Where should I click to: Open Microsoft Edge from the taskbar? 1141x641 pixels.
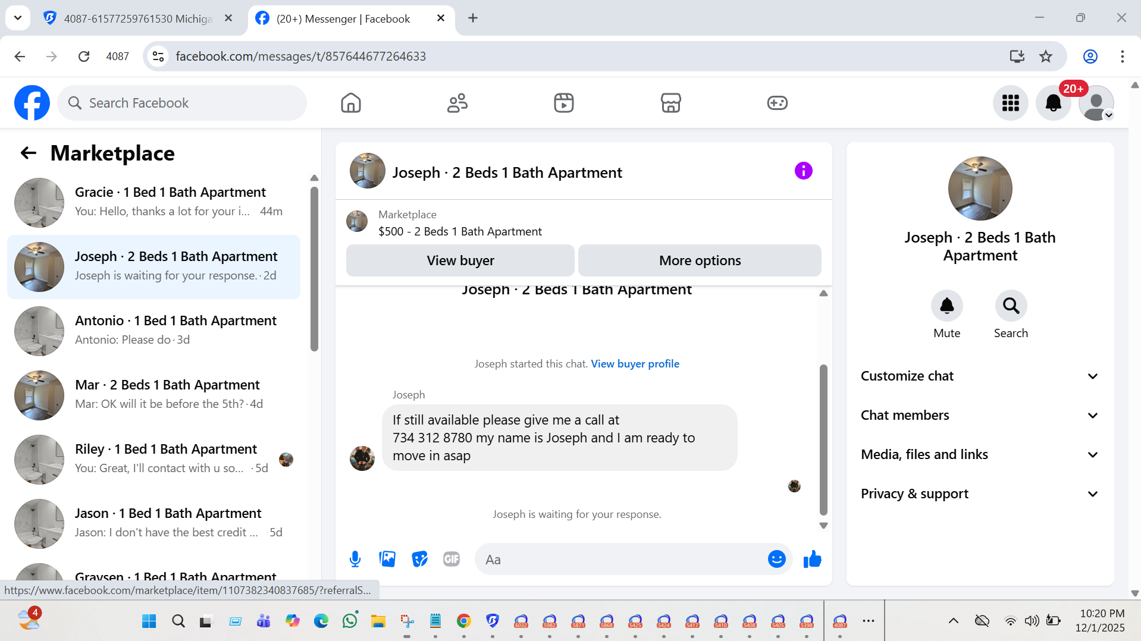(321, 621)
